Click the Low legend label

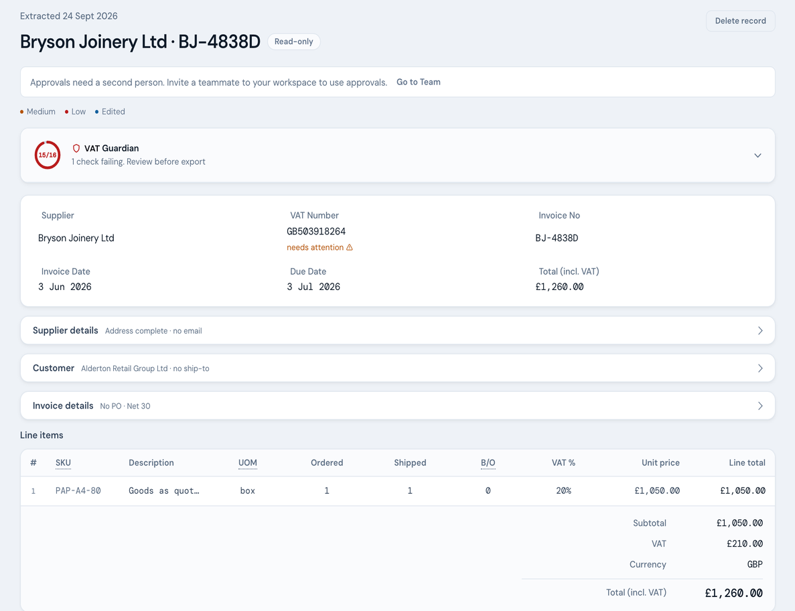point(78,112)
